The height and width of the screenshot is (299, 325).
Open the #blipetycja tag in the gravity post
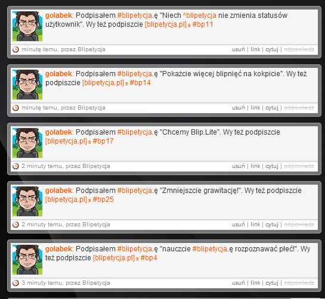135,191
